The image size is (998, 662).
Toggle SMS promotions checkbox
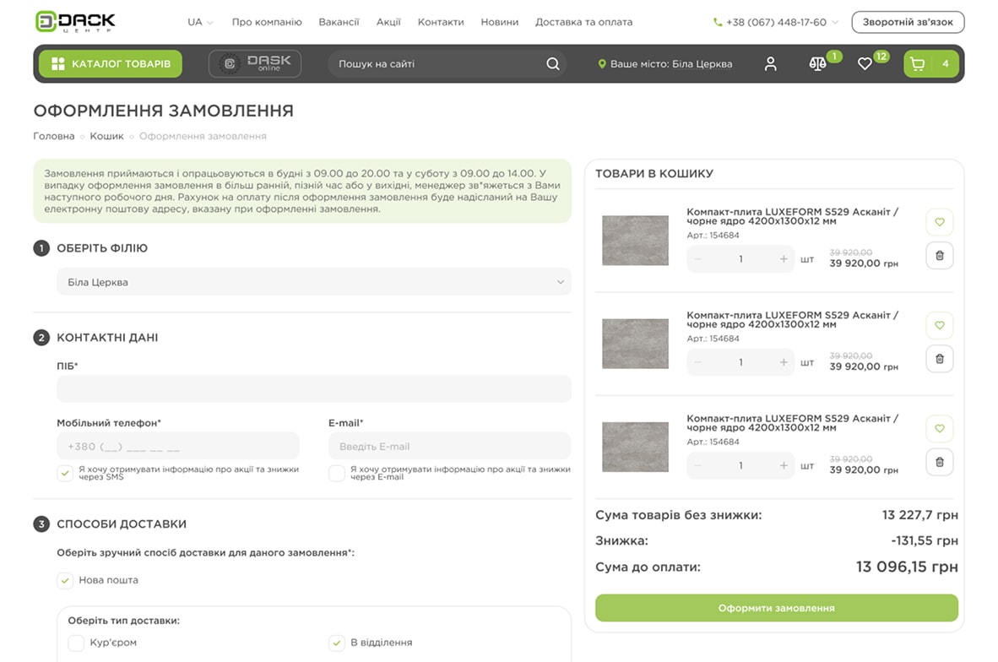click(x=65, y=473)
